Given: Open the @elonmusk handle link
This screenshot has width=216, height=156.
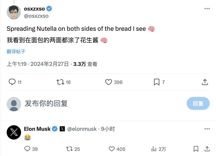Looking at the screenshot, I should click(x=82, y=129).
